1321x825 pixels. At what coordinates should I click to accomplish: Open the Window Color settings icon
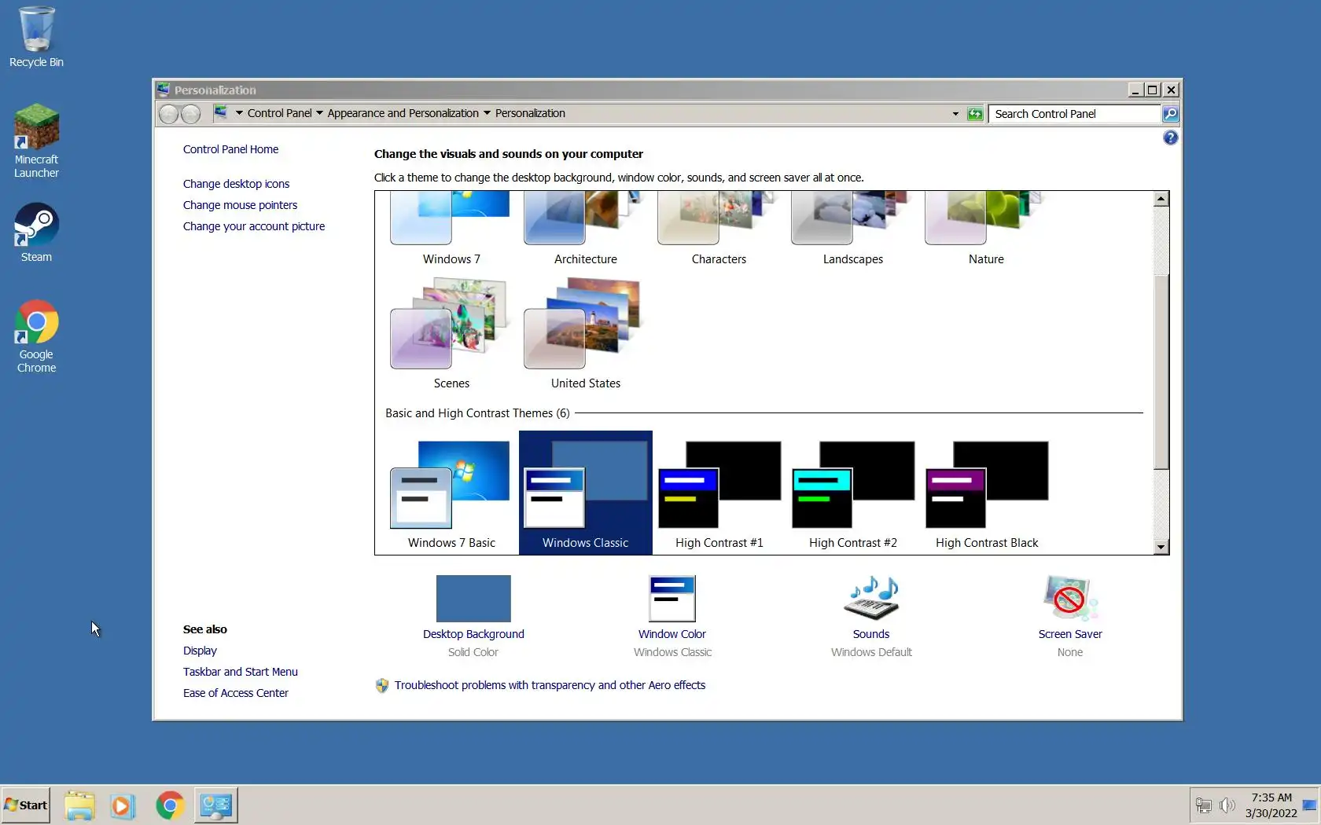point(672,599)
